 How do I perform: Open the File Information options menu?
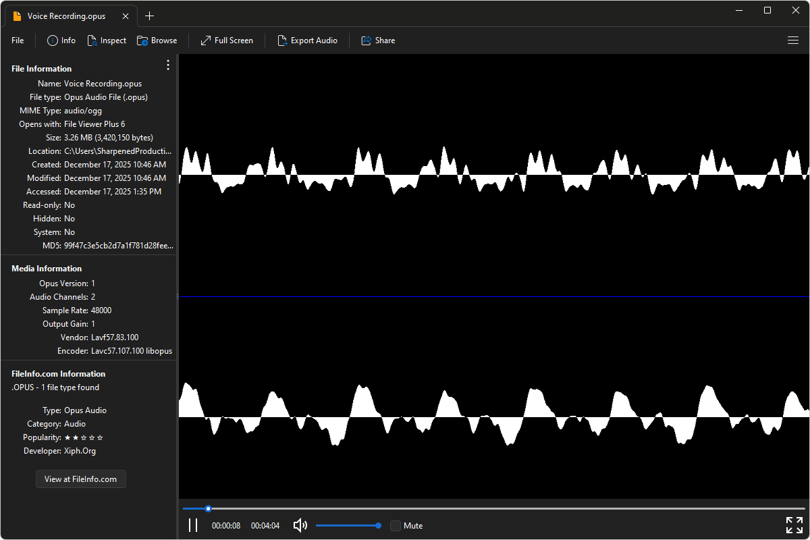[x=167, y=65]
